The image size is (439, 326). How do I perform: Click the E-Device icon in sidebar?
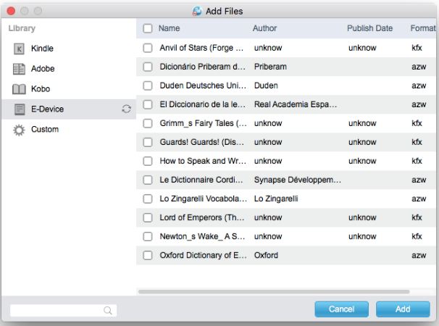click(x=20, y=109)
